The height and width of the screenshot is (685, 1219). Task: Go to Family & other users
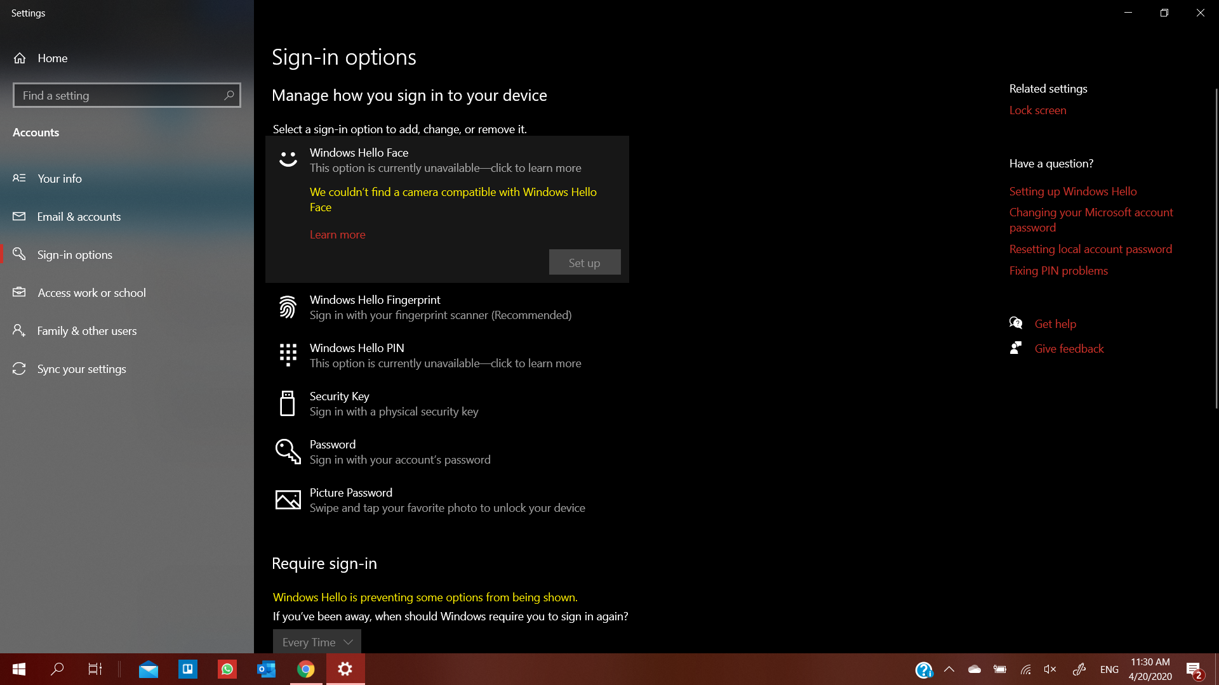[x=87, y=331]
